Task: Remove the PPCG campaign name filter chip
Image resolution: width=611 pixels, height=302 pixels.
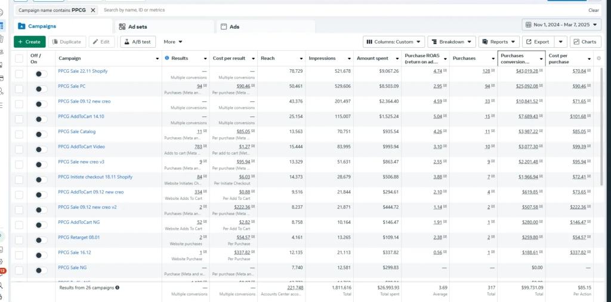Action: [92, 10]
